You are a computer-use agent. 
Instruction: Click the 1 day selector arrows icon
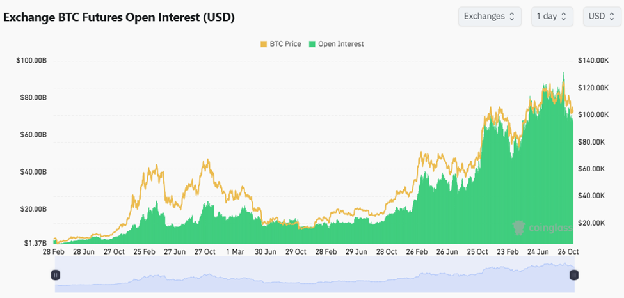(x=563, y=17)
